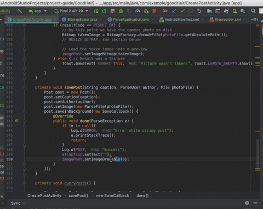Close the BitmapScaler.java tab

(101, 20)
